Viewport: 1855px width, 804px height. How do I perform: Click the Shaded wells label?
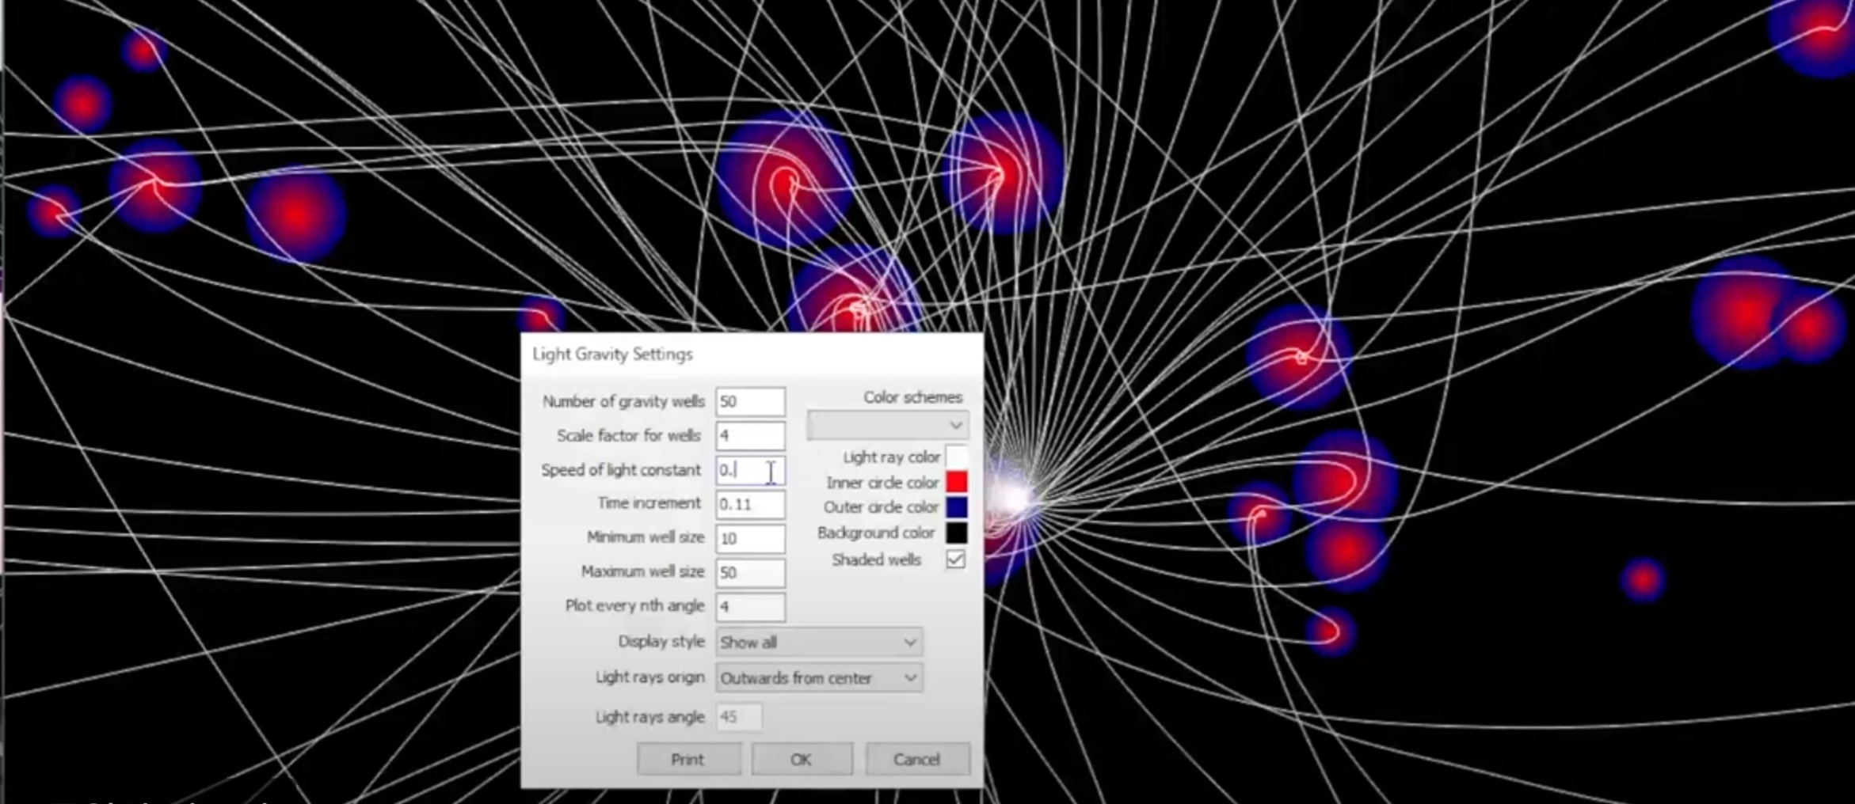(x=876, y=559)
